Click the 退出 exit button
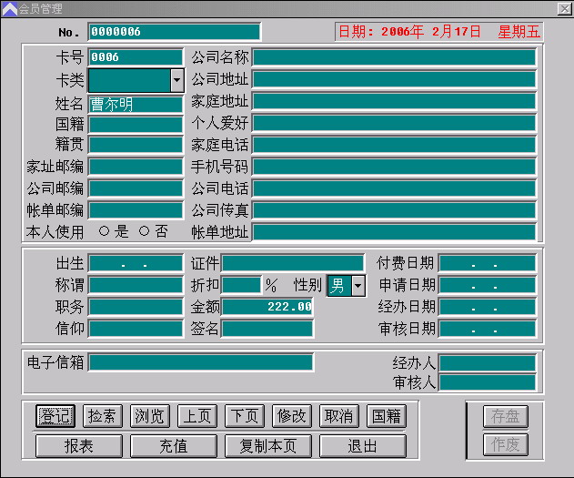This screenshot has height=478, width=574. coord(362,446)
